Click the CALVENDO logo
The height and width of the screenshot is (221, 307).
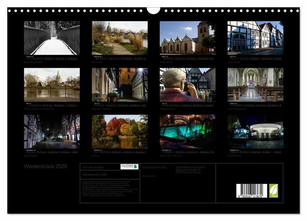coord(129,167)
